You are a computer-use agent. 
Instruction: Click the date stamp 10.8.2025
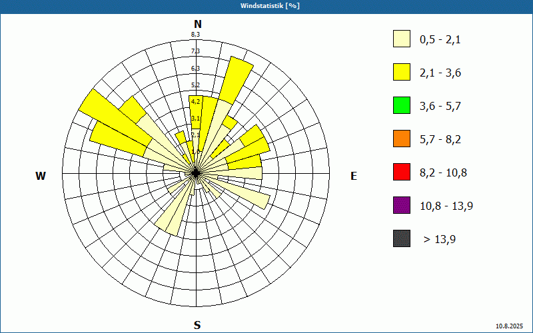tap(509, 326)
